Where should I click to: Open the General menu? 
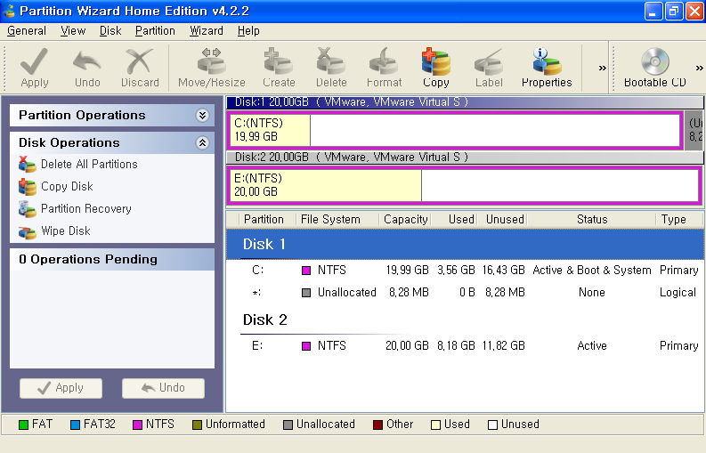click(27, 30)
